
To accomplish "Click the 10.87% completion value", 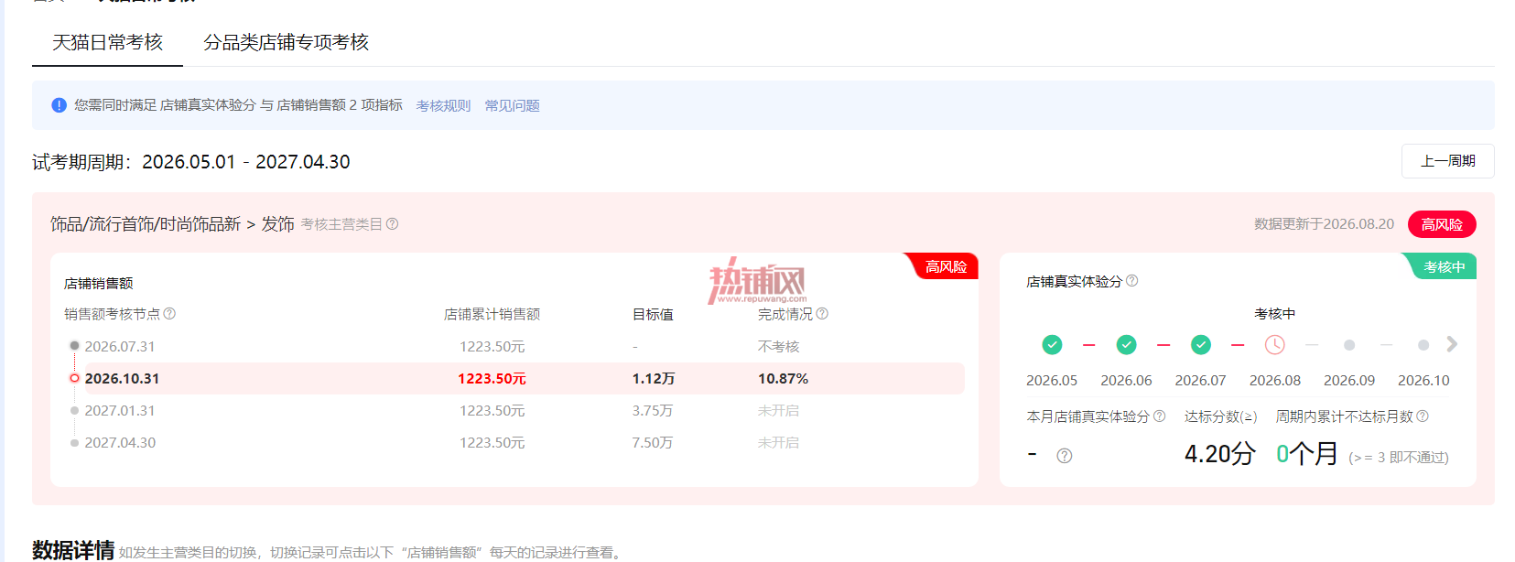I will 783,379.
